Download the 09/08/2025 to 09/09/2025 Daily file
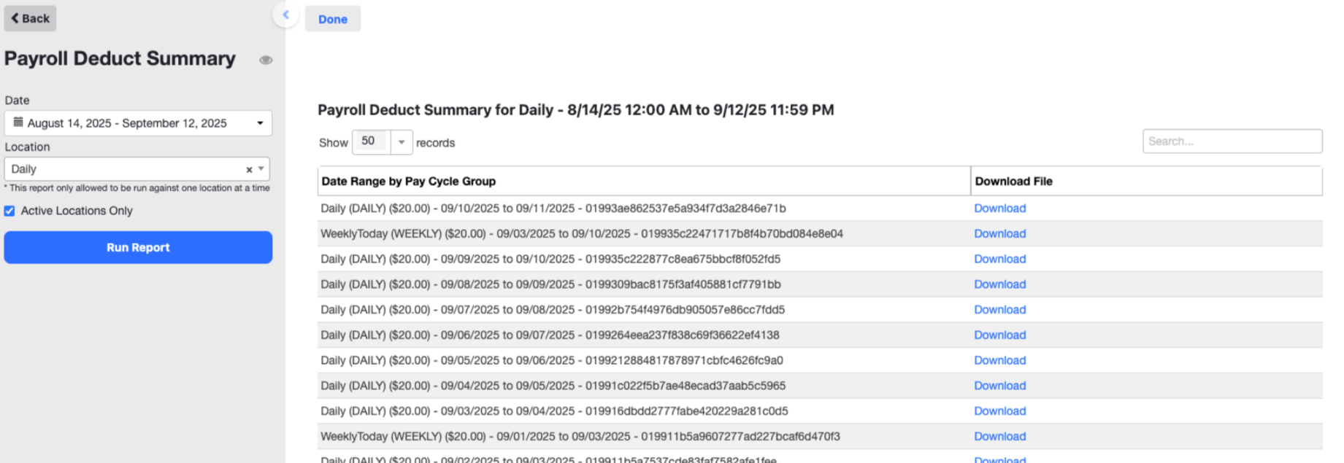Screen dimensions: 1344x463 point(1000,284)
